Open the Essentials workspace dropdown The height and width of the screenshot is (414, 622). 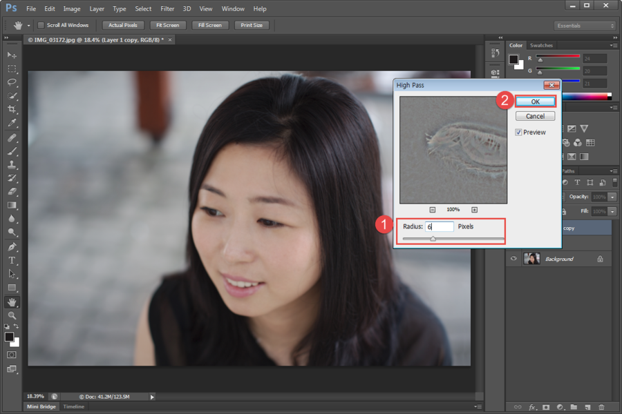[585, 26]
